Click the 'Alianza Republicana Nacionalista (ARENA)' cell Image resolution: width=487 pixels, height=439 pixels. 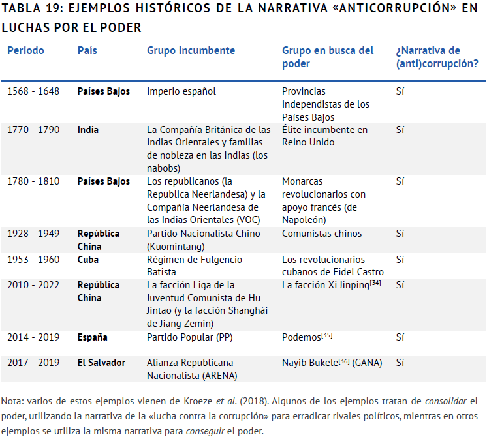192,369
